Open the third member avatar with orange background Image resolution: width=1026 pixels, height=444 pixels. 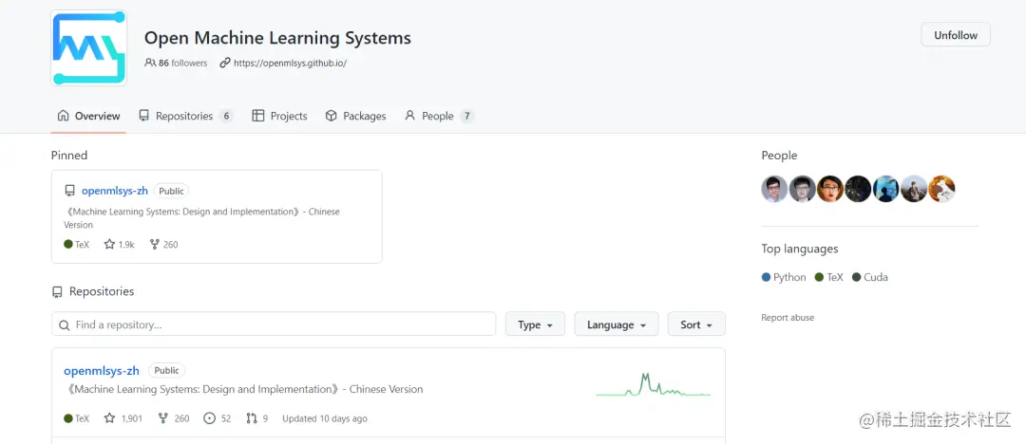830,189
